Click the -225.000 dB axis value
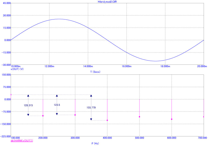 [6, 136]
